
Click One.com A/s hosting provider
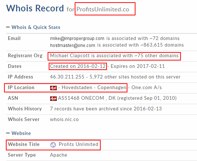coord(146,87)
